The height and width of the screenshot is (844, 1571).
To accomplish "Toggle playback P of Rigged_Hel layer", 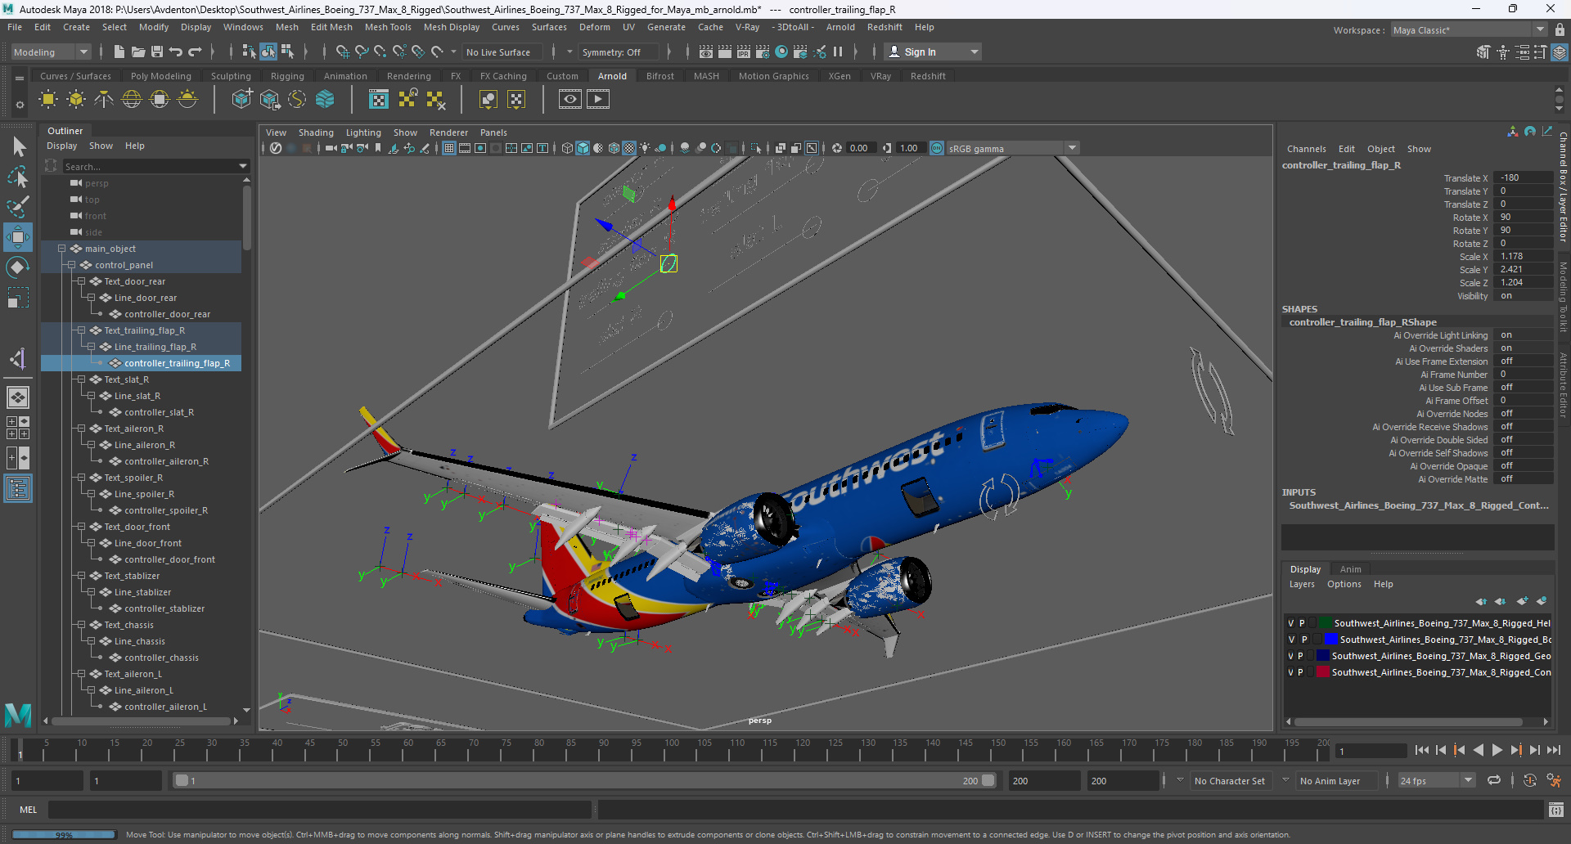I will (x=1302, y=623).
